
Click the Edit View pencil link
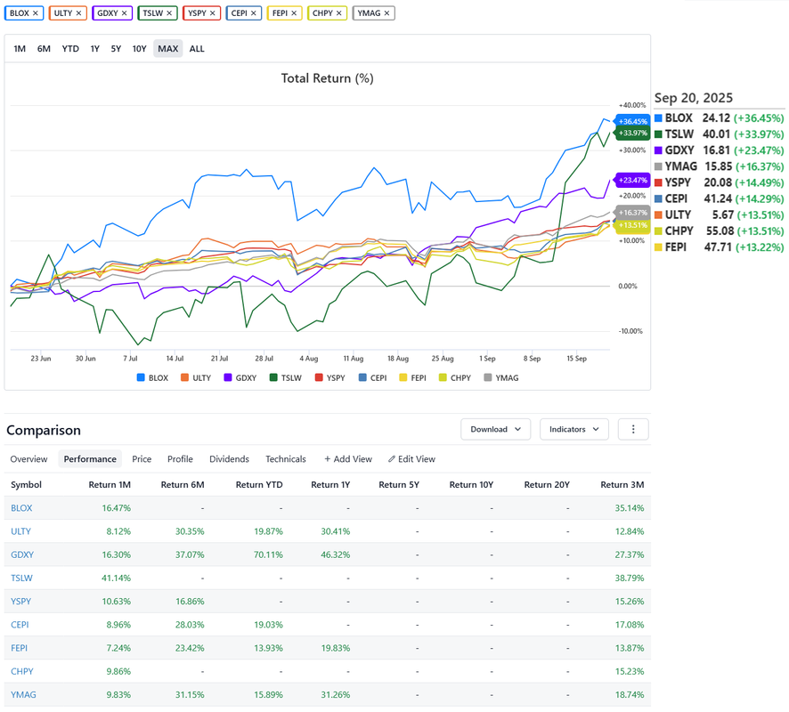(411, 459)
